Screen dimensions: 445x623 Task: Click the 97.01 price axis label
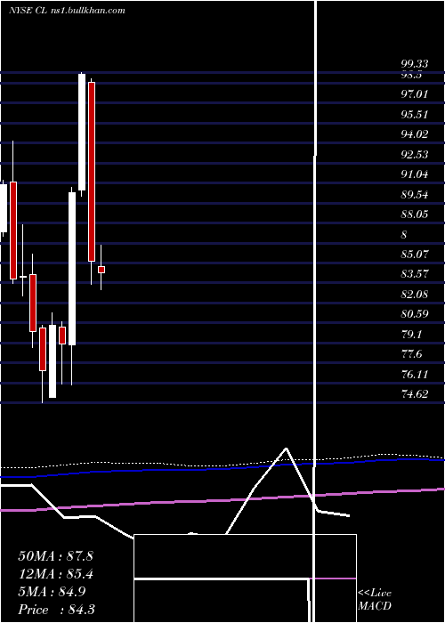point(415,94)
